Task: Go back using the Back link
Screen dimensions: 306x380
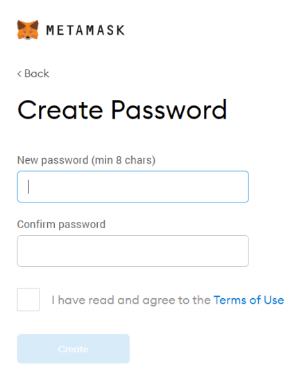Action: pos(33,74)
